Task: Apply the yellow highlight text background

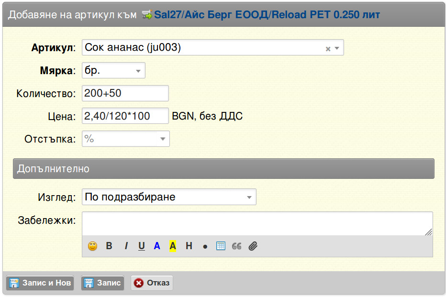Action: coord(173,246)
